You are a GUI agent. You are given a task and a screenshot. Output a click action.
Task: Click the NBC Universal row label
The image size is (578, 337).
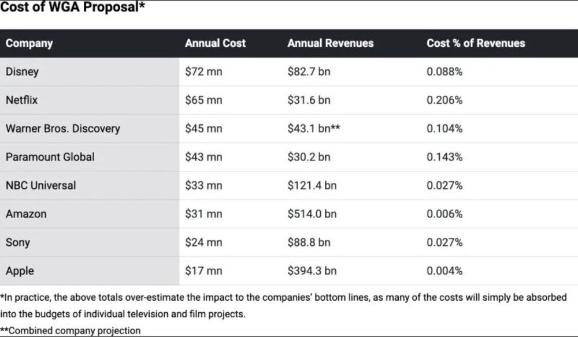[40, 185]
